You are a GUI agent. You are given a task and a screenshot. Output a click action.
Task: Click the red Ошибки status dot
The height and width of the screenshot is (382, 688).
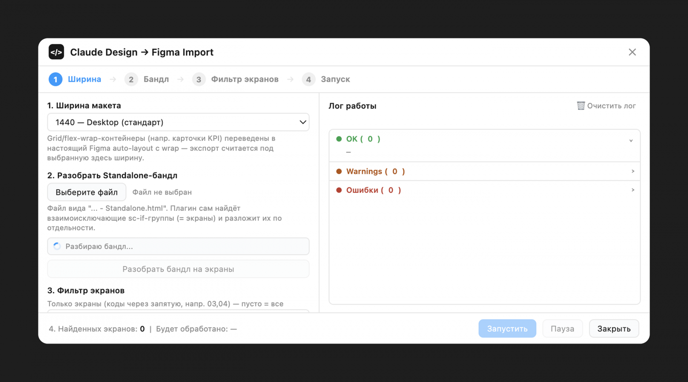(x=339, y=190)
